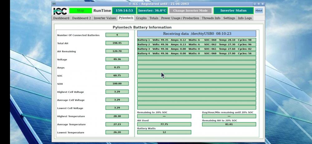Image resolution: width=312 pixels, height=144 pixels.
Task: Open Change Inverter Mode
Action: (190, 11)
